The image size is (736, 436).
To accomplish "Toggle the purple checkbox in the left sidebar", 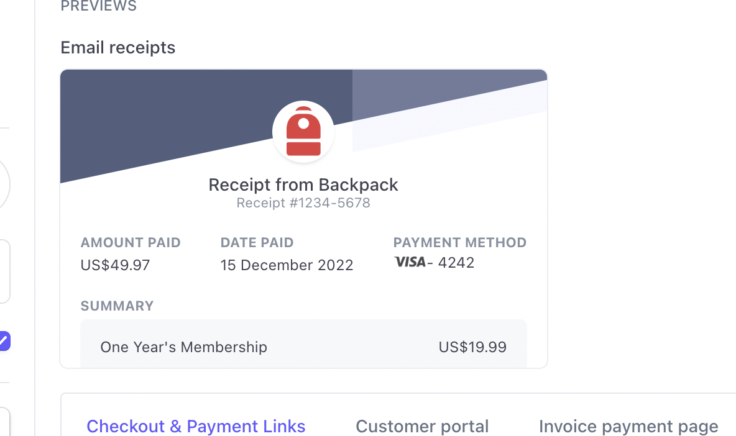I will coord(5,340).
